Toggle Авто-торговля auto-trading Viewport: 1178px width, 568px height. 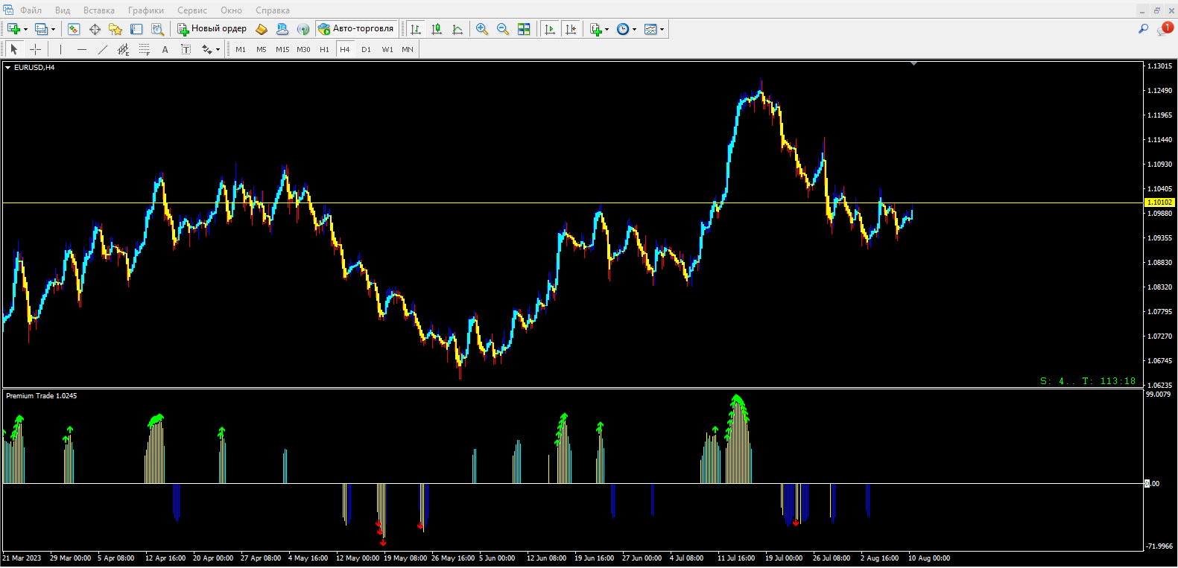[356, 29]
